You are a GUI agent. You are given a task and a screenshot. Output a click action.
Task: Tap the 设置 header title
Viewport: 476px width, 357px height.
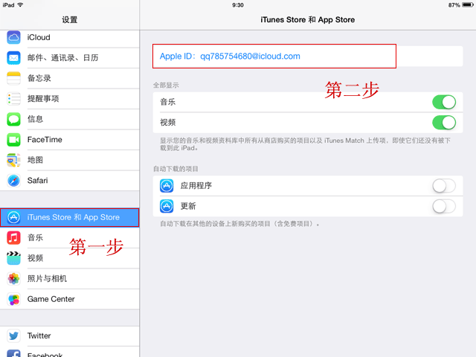click(70, 20)
